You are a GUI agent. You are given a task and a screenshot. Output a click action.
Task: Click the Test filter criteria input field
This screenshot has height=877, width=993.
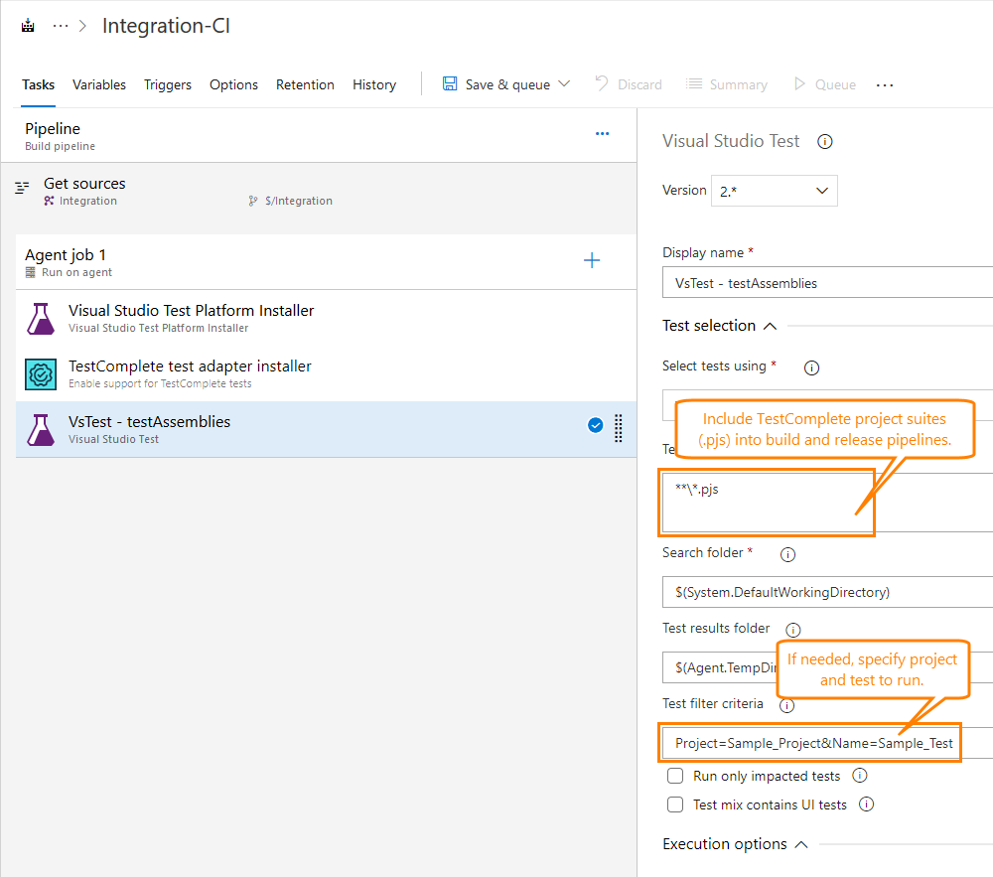coord(812,743)
